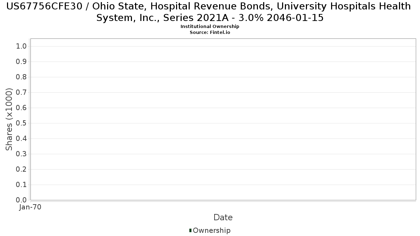Click the 0.5 y-axis tick label

[x=22, y=123]
